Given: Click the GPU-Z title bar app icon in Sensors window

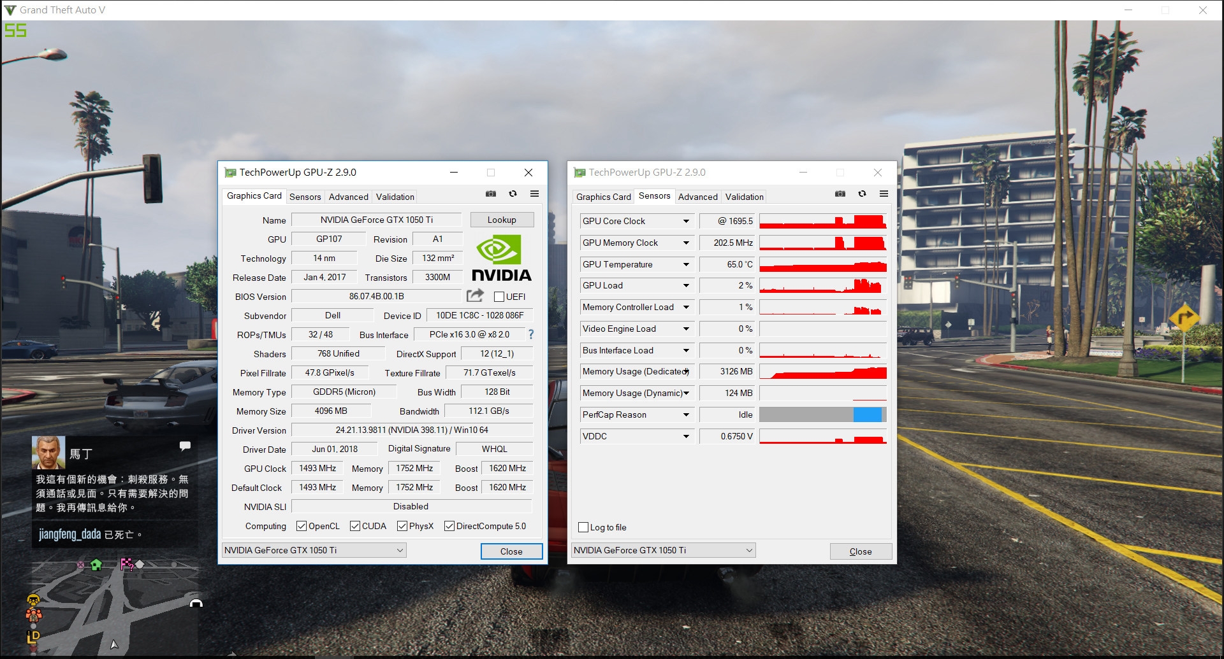Looking at the screenshot, I should click(x=579, y=173).
